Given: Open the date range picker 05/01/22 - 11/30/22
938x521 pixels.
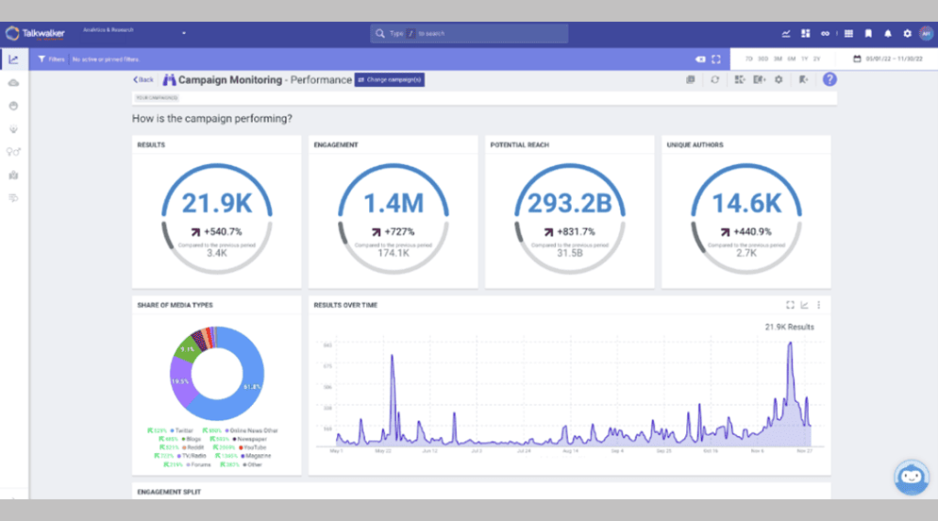Looking at the screenshot, I should tap(892, 59).
